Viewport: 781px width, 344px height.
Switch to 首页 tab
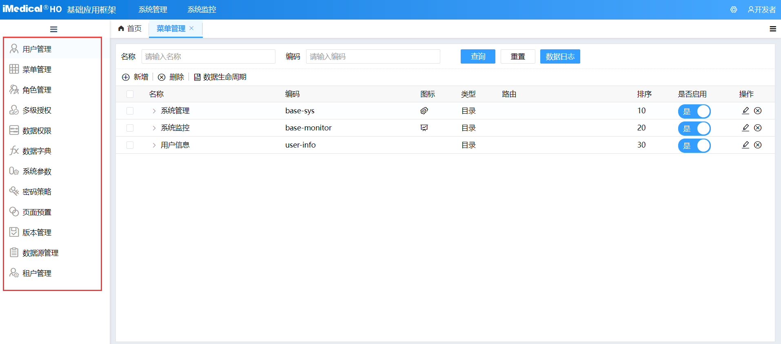[130, 29]
